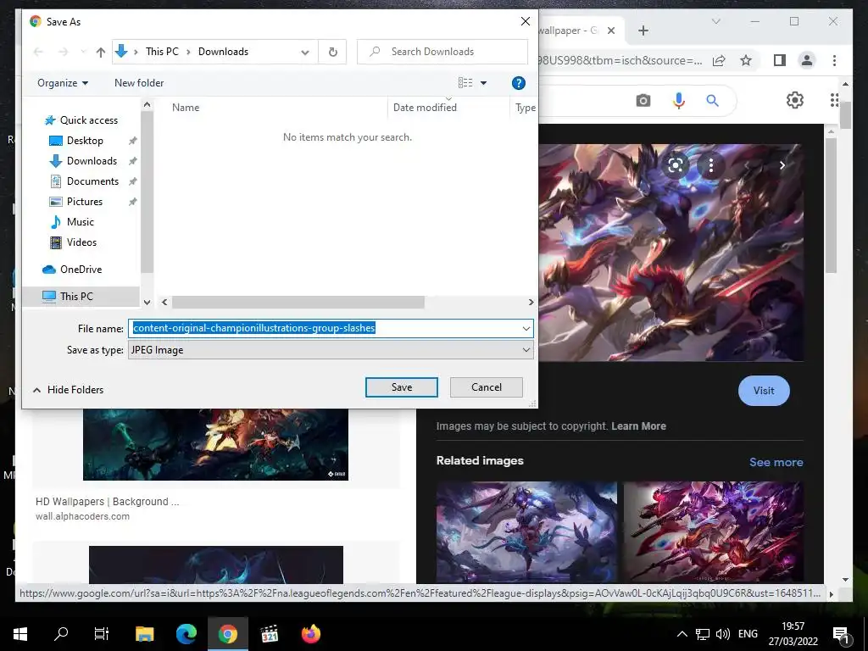Click the See more related images link
Image resolution: width=868 pixels, height=651 pixels.
pos(776,462)
